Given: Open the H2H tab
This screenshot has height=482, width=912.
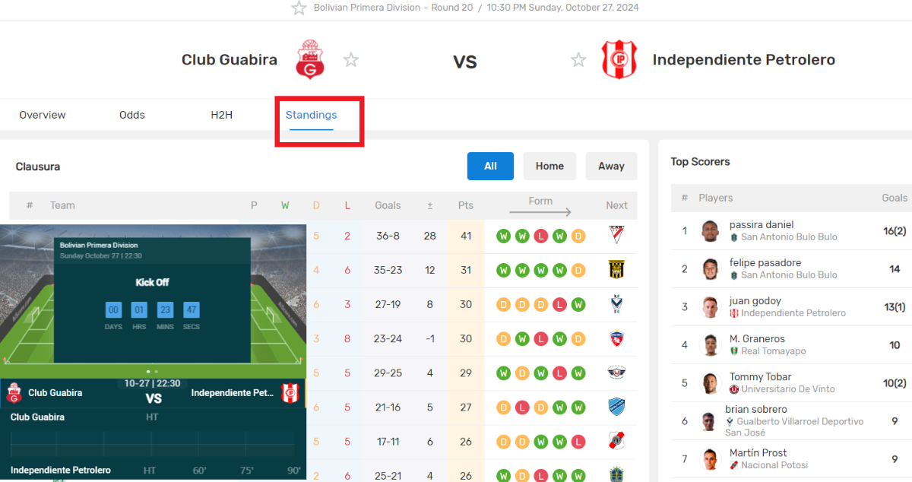Looking at the screenshot, I should click(x=221, y=115).
